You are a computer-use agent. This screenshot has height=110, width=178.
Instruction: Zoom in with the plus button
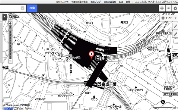click(x=10, y=24)
